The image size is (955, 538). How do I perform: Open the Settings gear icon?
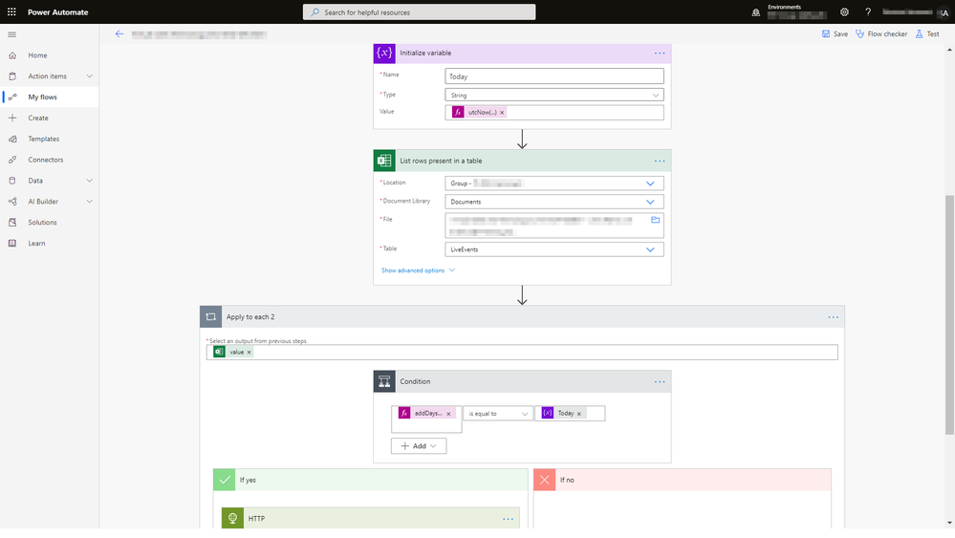[844, 12]
